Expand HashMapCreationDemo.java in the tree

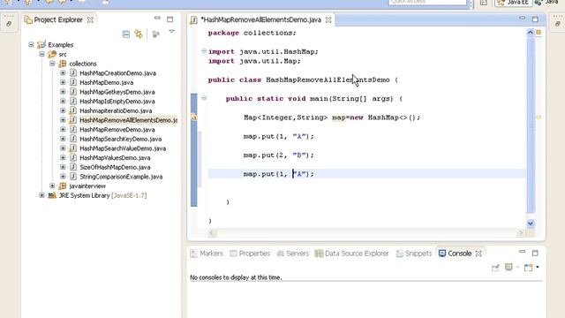click(63, 72)
